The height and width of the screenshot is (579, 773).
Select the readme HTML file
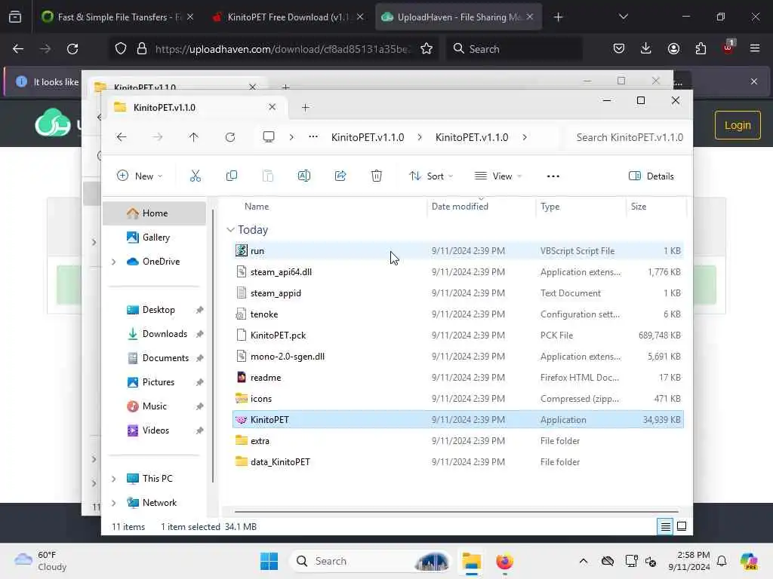point(457,377)
